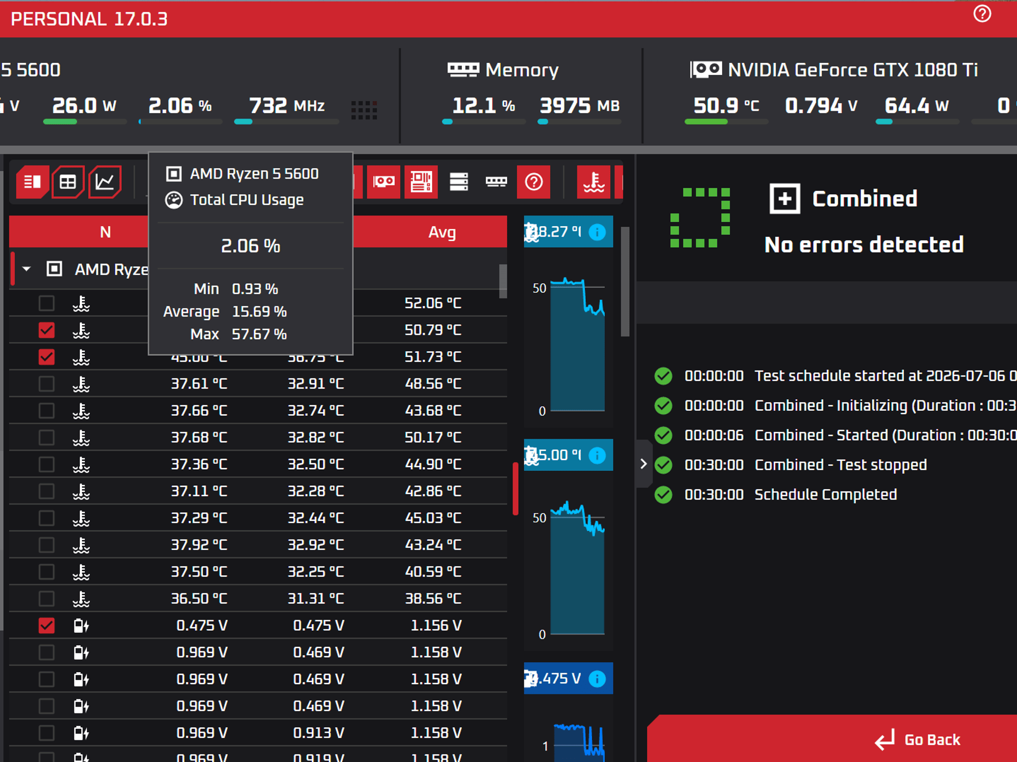Switch to the list view layout icon
This screenshot has height=762, width=1017.
[x=32, y=182]
